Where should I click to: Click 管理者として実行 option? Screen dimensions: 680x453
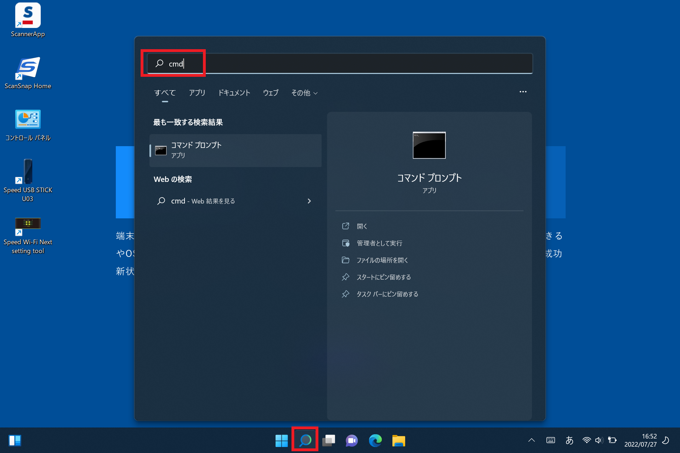[379, 243]
